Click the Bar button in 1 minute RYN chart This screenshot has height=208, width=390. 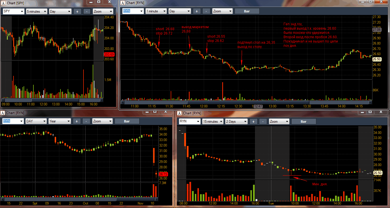(247, 11)
